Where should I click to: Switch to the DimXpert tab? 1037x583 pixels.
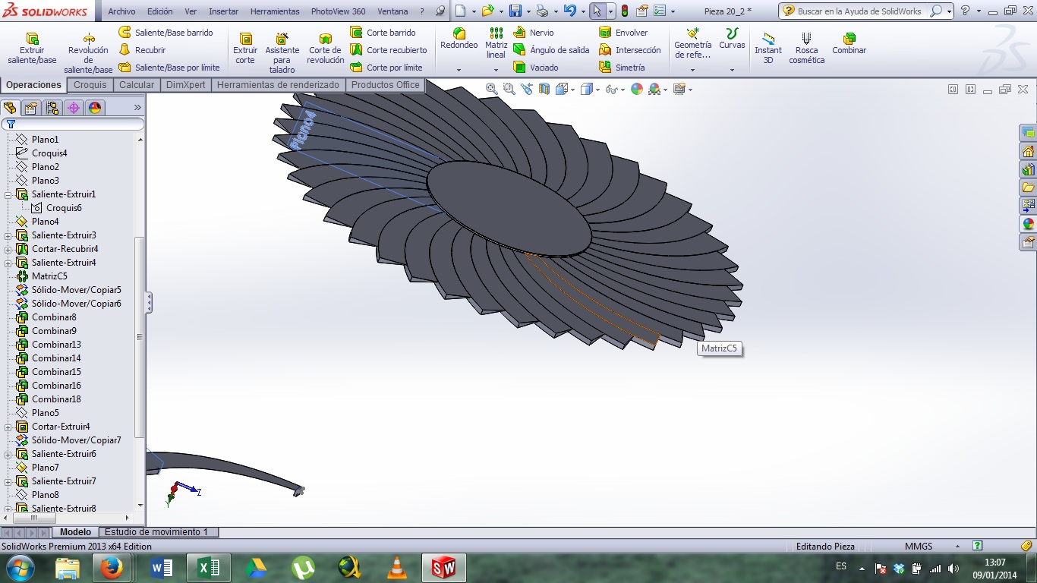[185, 85]
